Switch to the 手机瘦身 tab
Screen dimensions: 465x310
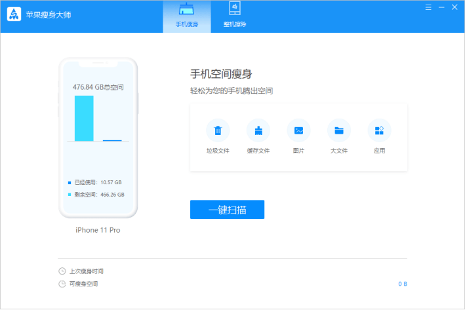point(187,16)
